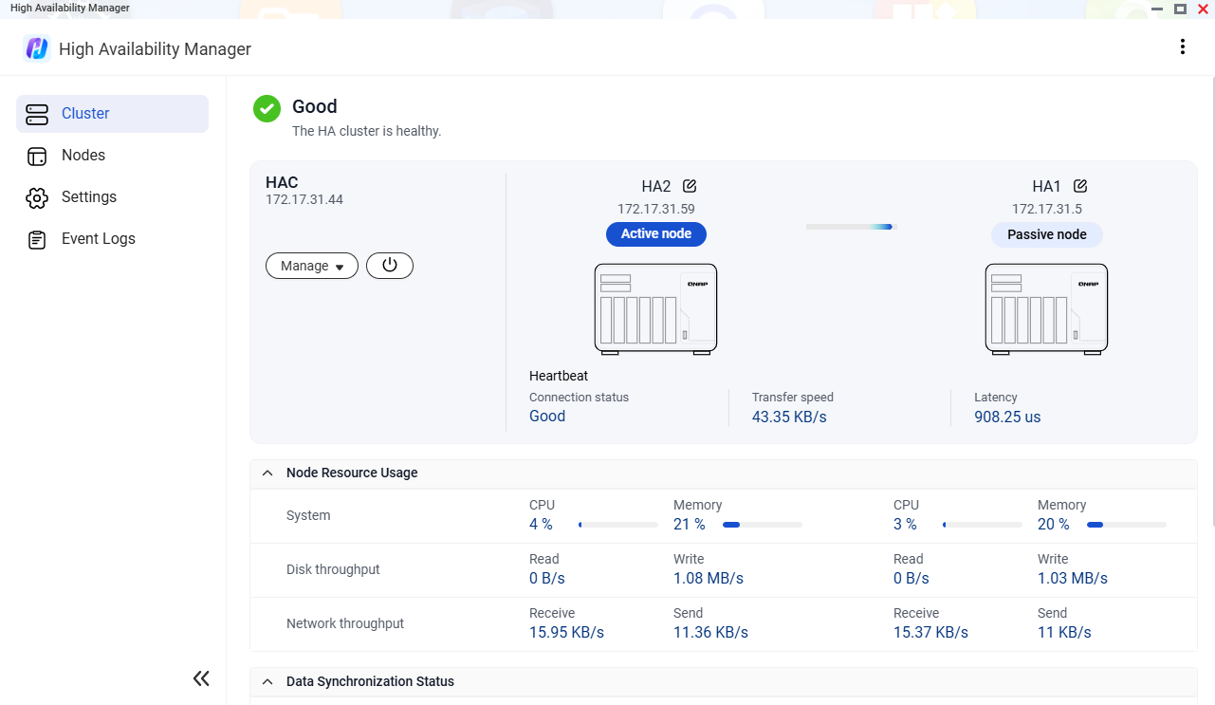Click the green Good status checkmark icon
Screen dimensions: 1215x705
(x=267, y=108)
